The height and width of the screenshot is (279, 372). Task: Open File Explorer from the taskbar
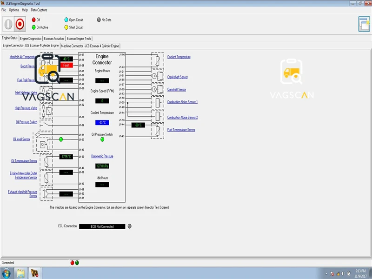[21, 273]
